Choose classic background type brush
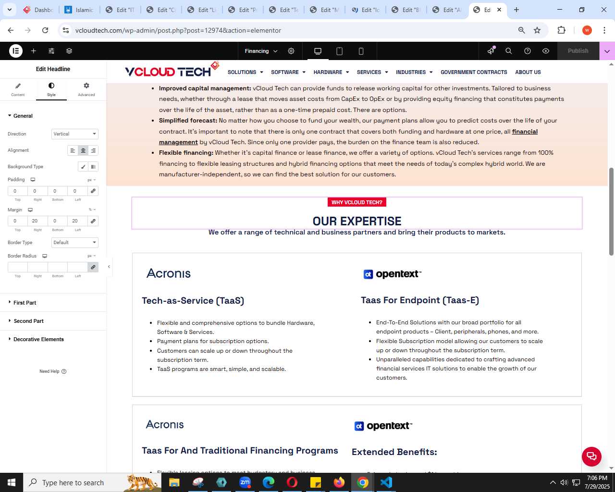Image resolution: width=615 pixels, height=492 pixels. pos(83,167)
